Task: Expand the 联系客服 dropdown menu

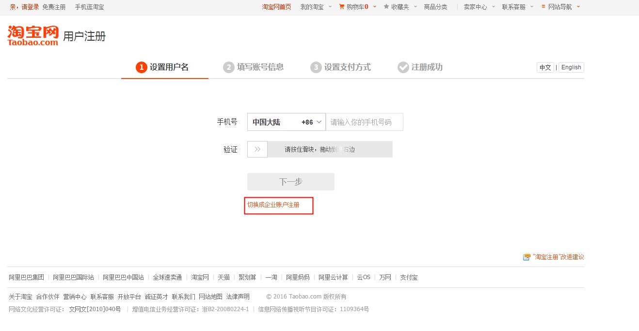Action: pyautogui.click(x=517, y=7)
